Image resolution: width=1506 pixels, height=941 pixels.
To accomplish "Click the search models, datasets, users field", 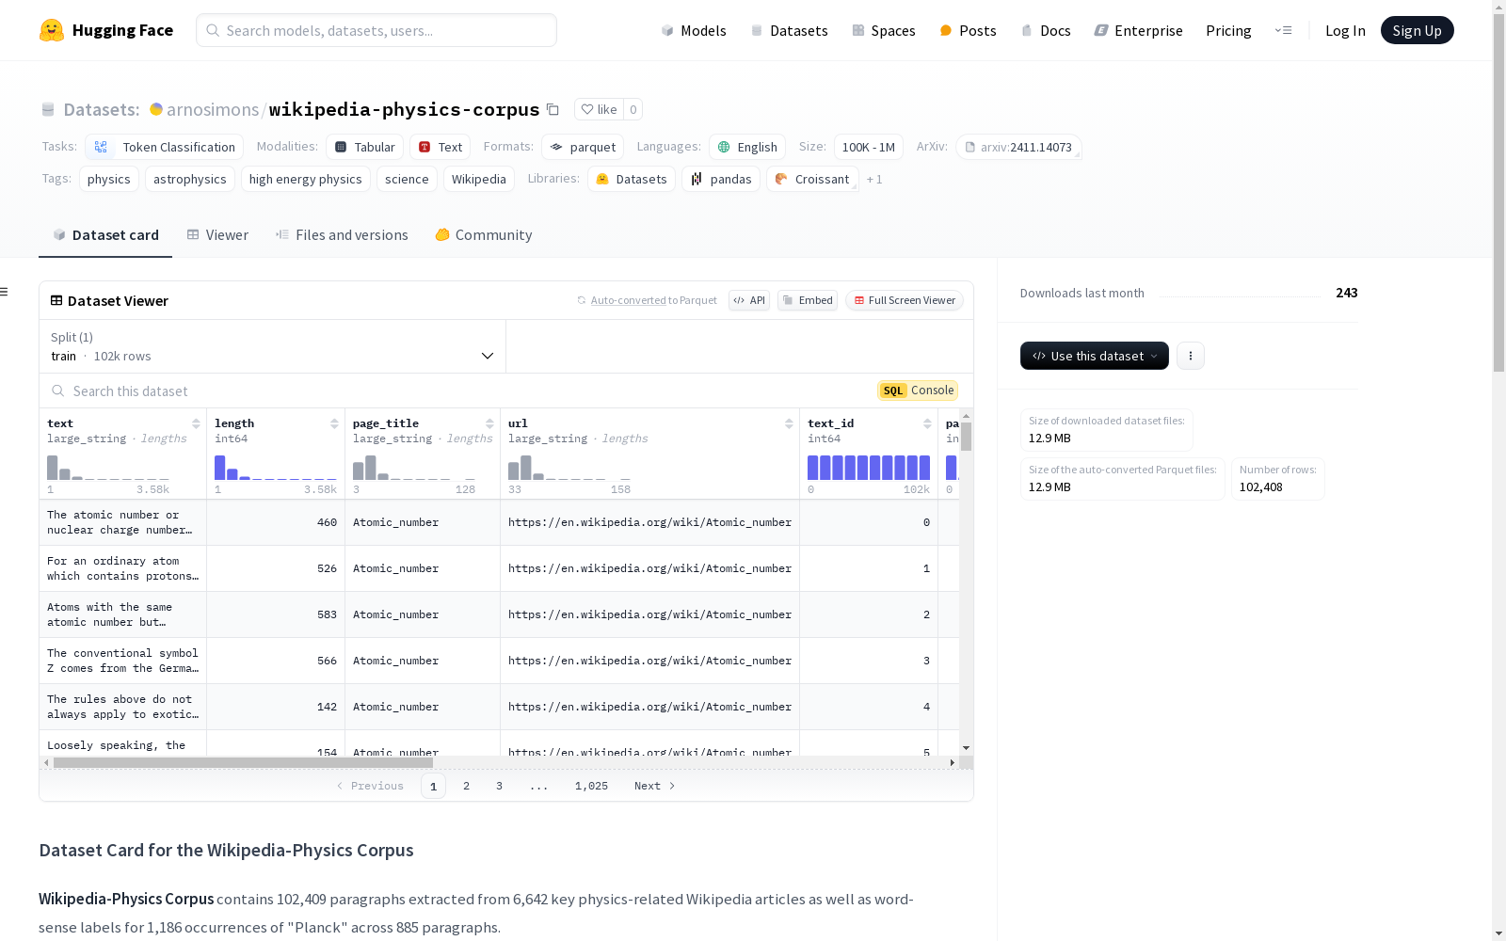I will coord(376,30).
